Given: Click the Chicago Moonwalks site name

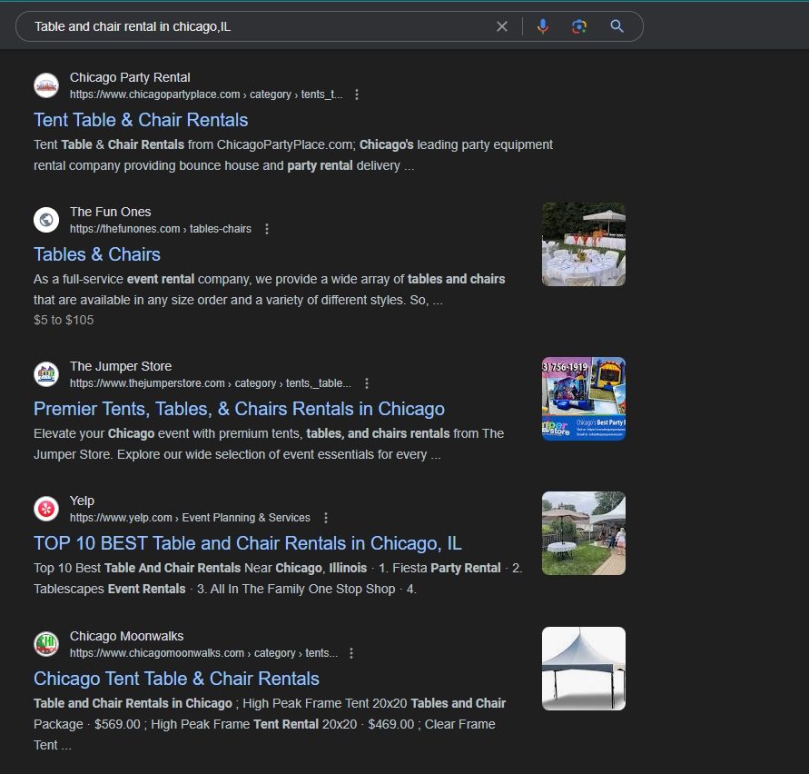Looking at the screenshot, I should [x=126, y=636].
